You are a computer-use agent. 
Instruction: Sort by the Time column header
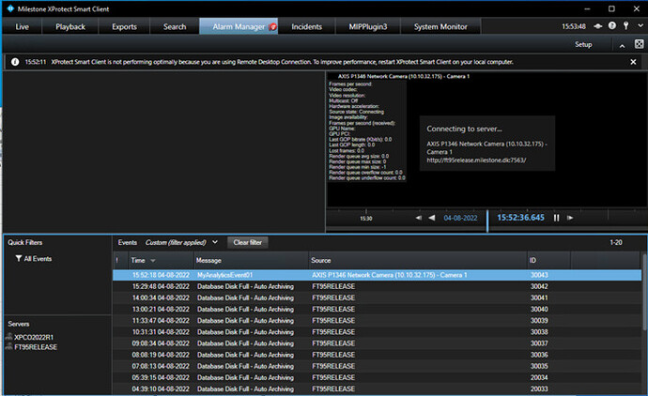[161, 260]
